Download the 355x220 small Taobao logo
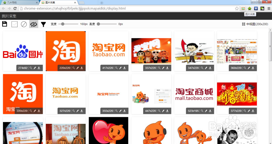 tap(125, 111)
